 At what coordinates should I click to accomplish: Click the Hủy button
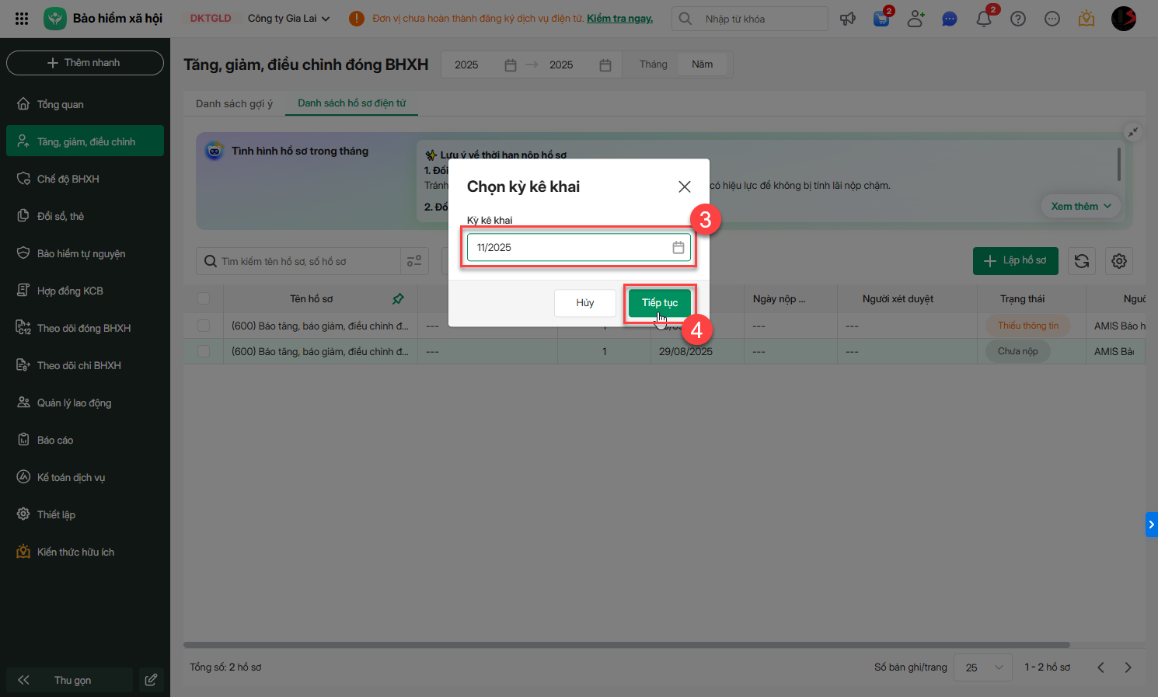click(x=584, y=302)
